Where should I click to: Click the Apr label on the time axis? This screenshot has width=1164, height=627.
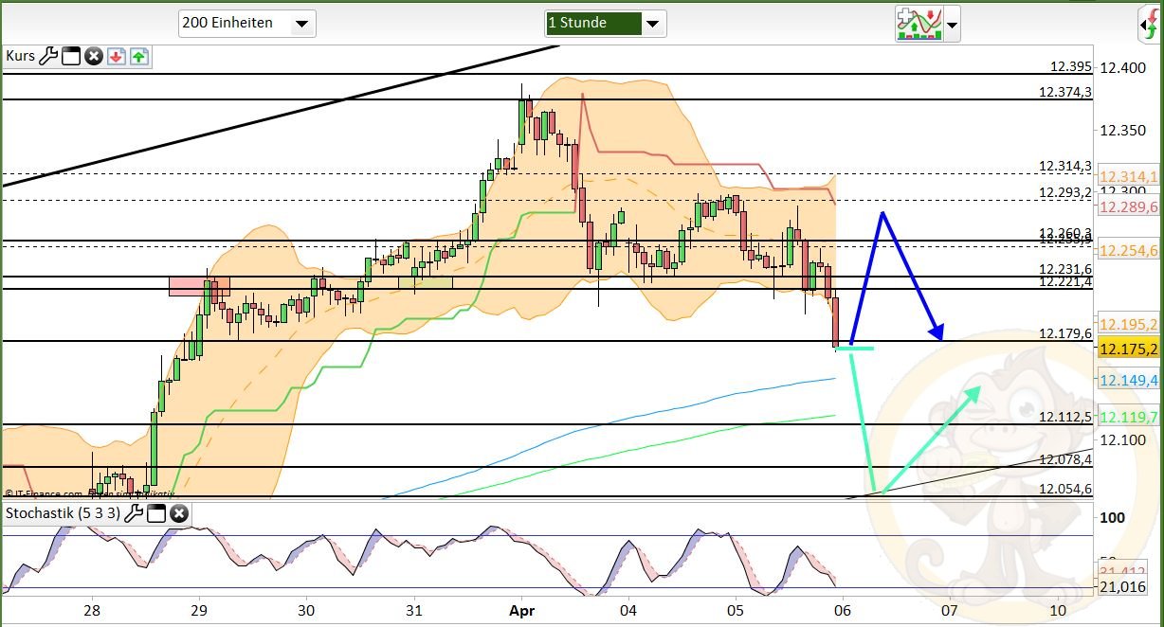(521, 611)
